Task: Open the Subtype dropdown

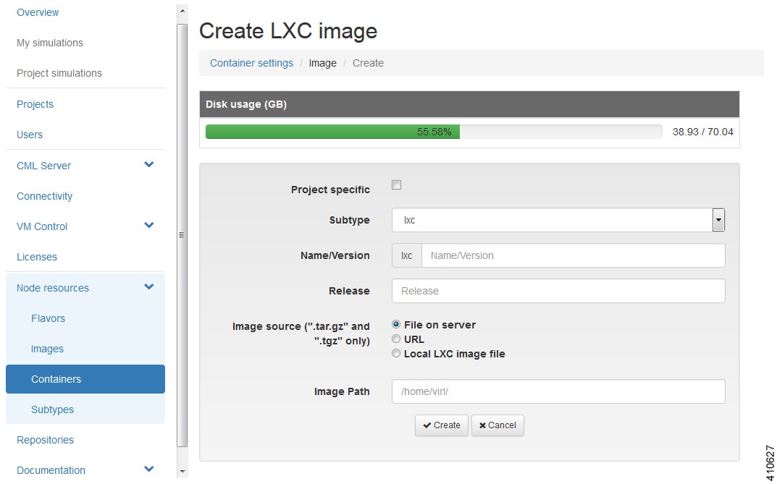Action: pyautogui.click(x=558, y=220)
